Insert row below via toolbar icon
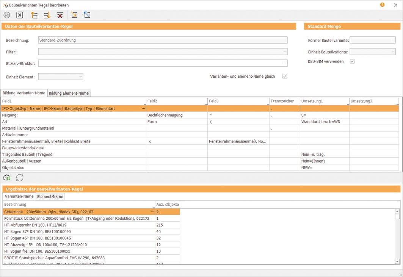Viewport: 403px width, 277px height. point(47,15)
